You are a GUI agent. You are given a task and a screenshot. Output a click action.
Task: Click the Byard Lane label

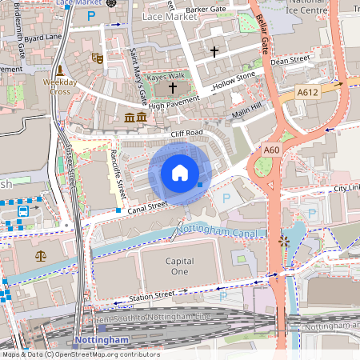[x=42, y=38]
